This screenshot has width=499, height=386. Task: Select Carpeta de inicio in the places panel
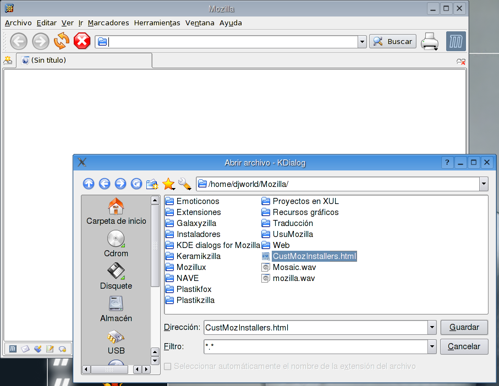point(116,212)
